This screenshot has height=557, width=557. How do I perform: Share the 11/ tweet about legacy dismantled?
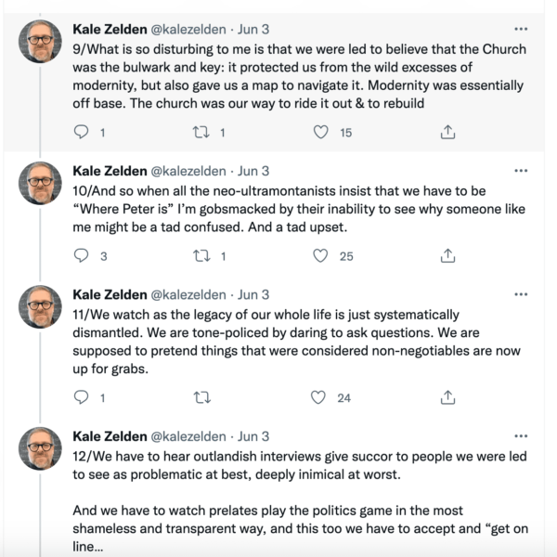click(447, 397)
